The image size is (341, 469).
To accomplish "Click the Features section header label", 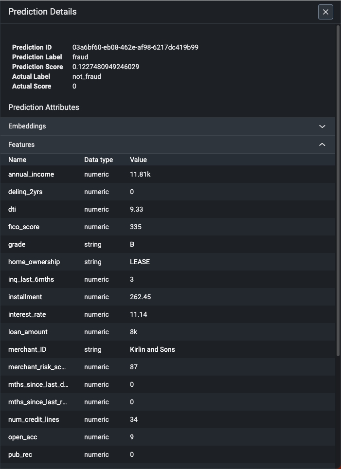I will click(x=21, y=144).
